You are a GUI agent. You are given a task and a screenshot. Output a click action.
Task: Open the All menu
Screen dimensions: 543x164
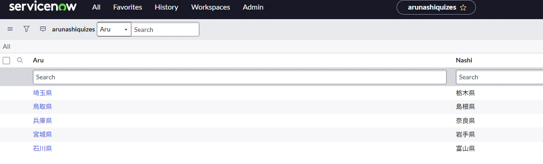pyautogui.click(x=96, y=7)
